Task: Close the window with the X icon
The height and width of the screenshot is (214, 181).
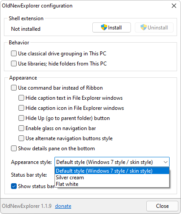Action: (x=174, y=6)
